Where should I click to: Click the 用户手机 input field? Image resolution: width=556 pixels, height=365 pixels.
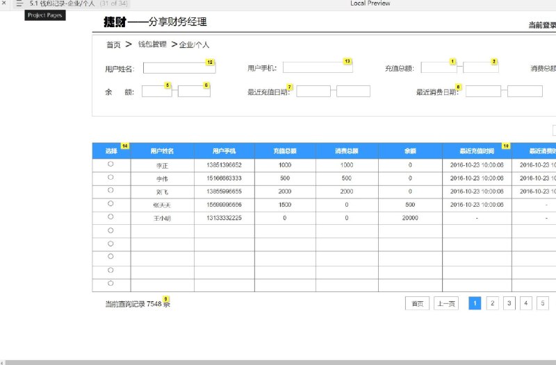point(318,67)
